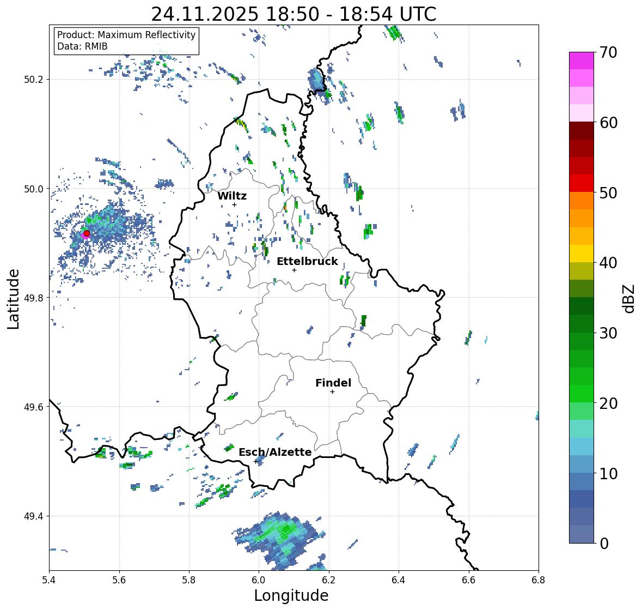Click the 0 tick on the colorbar
The height and width of the screenshot is (609, 642).
coord(604,544)
